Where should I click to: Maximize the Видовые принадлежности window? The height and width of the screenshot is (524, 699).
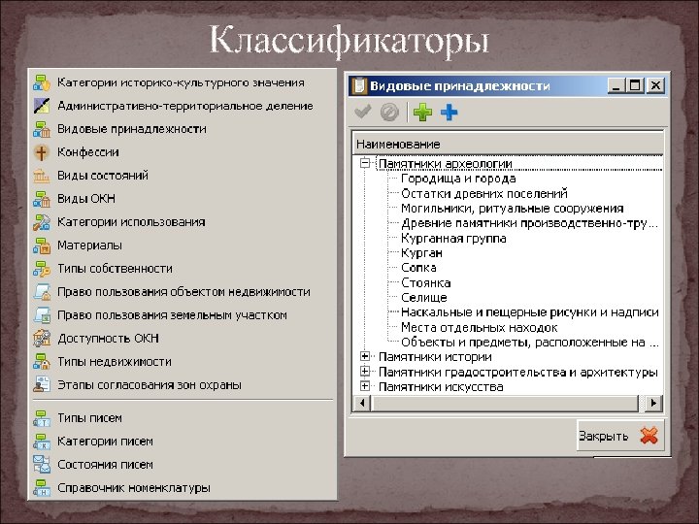635,85
